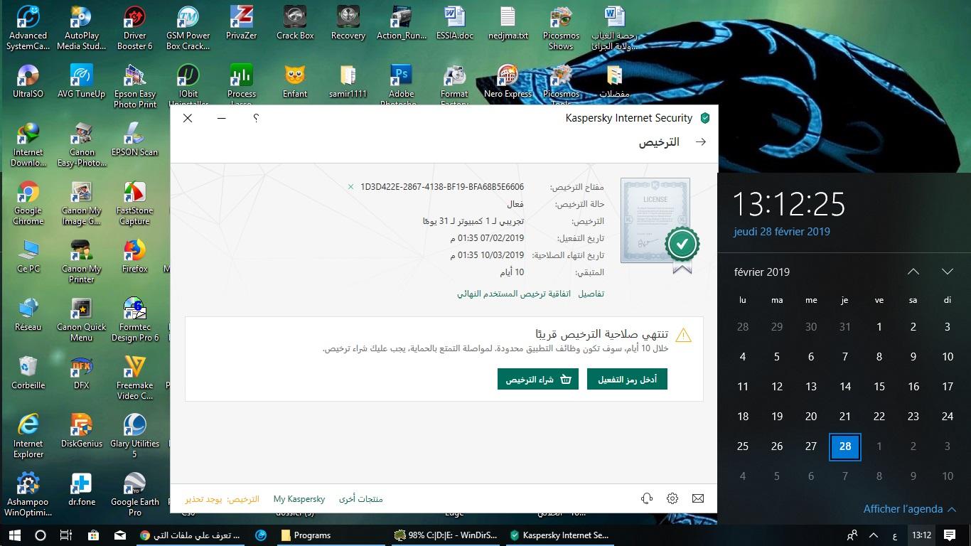Go to previous month in calendar
The height and width of the screenshot is (546, 971).
pyautogui.click(x=913, y=272)
